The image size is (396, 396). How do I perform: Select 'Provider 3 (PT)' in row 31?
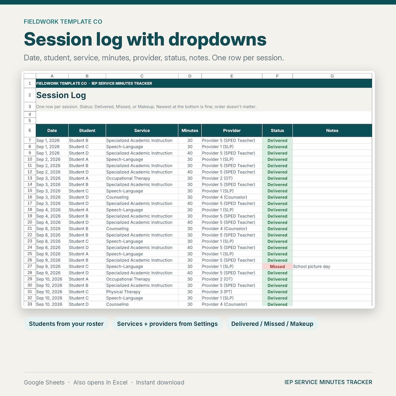tap(232, 292)
